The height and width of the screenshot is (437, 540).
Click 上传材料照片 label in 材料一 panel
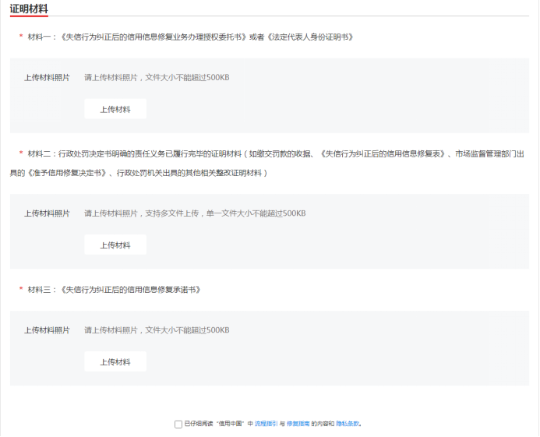pyautogui.click(x=47, y=77)
